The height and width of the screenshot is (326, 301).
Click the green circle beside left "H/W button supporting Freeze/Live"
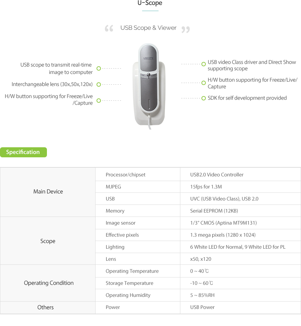coord(99,100)
